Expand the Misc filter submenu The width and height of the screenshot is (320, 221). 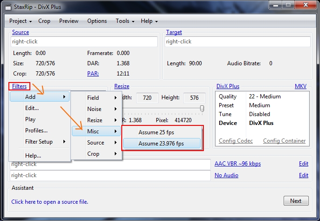coord(96,131)
